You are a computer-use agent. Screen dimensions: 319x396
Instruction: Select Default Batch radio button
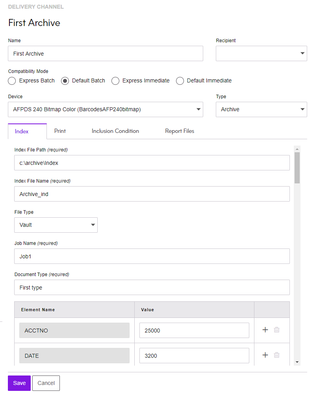click(65, 81)
